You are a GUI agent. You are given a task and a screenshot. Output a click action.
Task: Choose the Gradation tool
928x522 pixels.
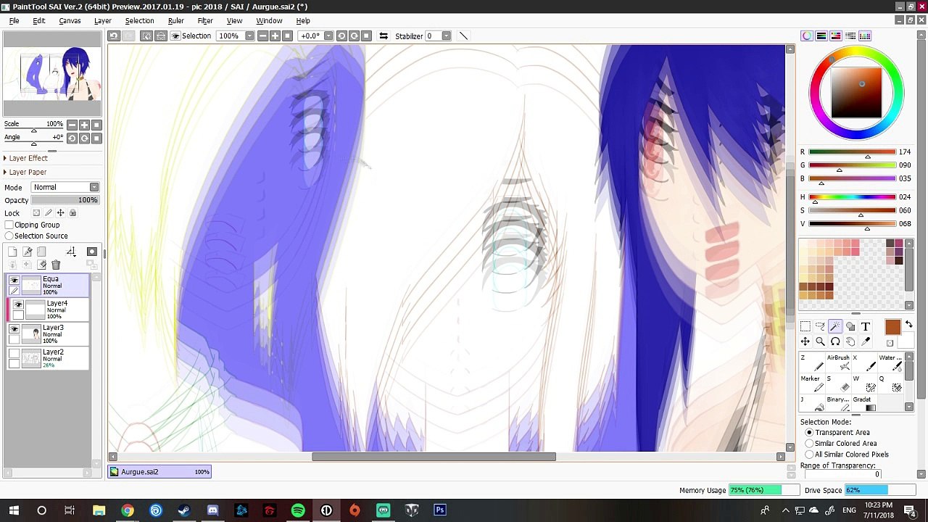tap(863, 403)
